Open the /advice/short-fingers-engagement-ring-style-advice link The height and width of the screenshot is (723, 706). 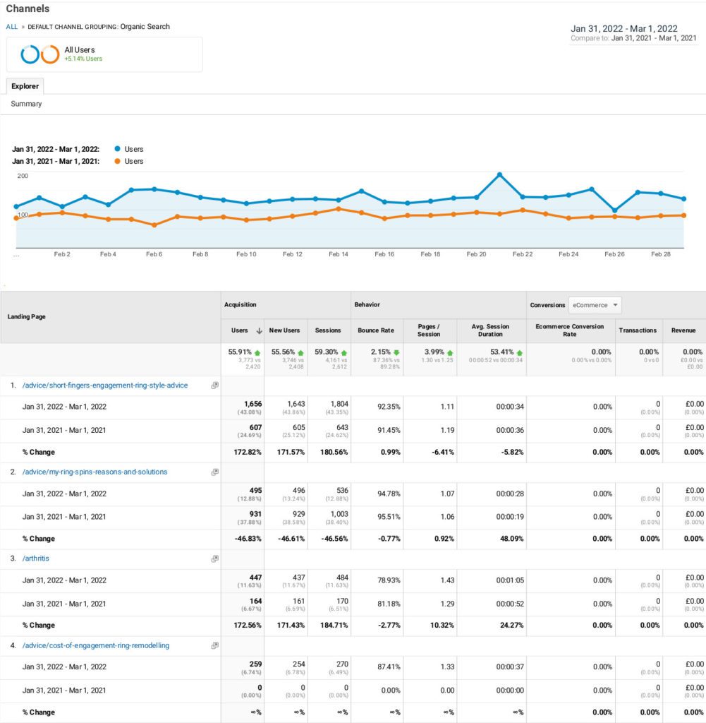click(x=106, y=385)
